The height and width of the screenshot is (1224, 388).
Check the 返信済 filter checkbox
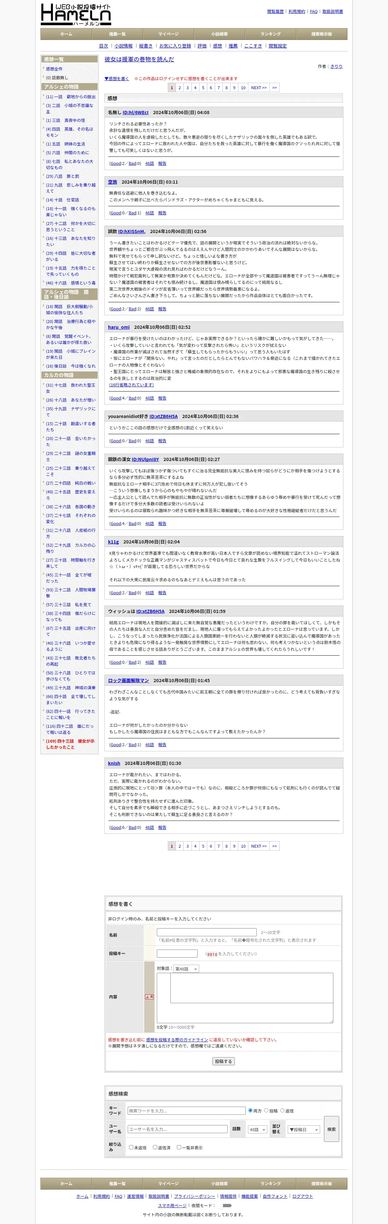[155, 1147]
